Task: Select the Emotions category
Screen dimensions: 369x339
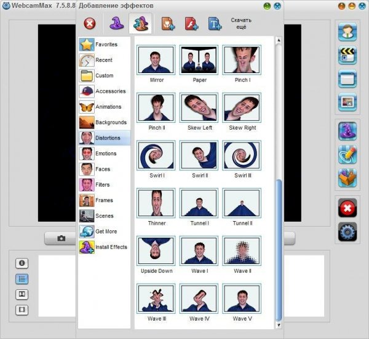Action: click(x=105, y=154)
